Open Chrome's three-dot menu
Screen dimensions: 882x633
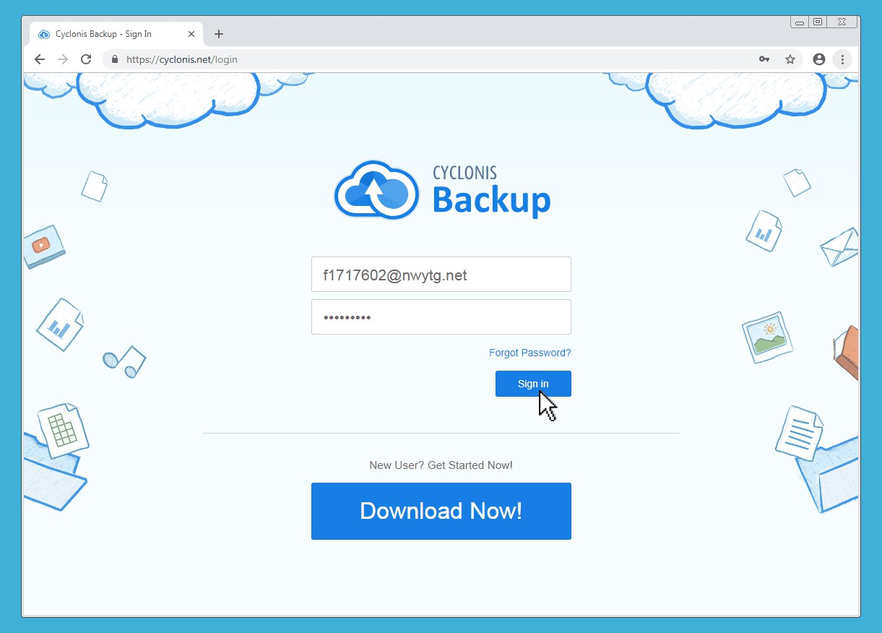(x=842, y=59)
